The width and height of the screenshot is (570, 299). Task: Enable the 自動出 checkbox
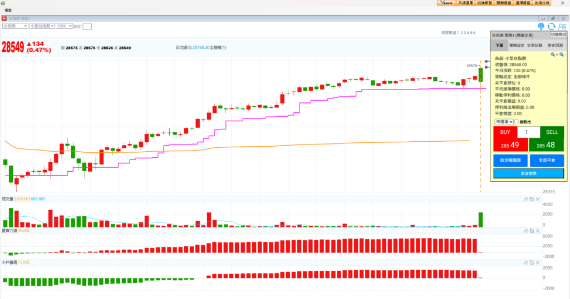517,122
